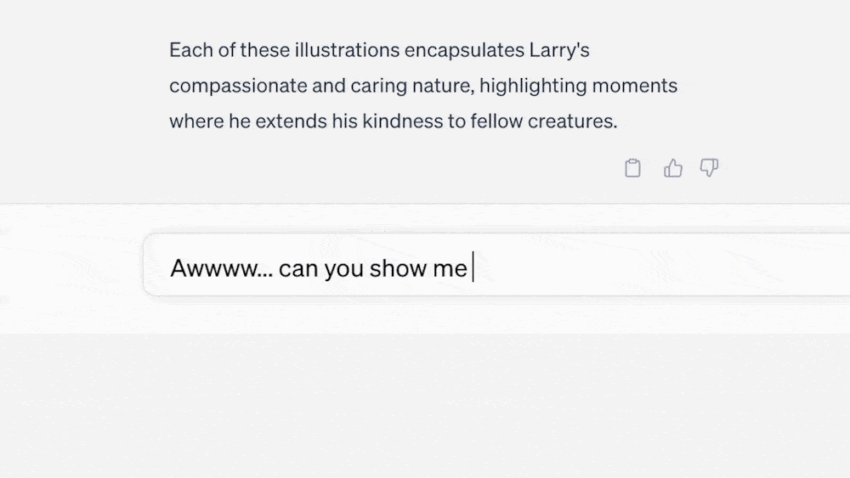
Task: Click the word 'Awwww...' in the message box
Action: click(222, 268)
